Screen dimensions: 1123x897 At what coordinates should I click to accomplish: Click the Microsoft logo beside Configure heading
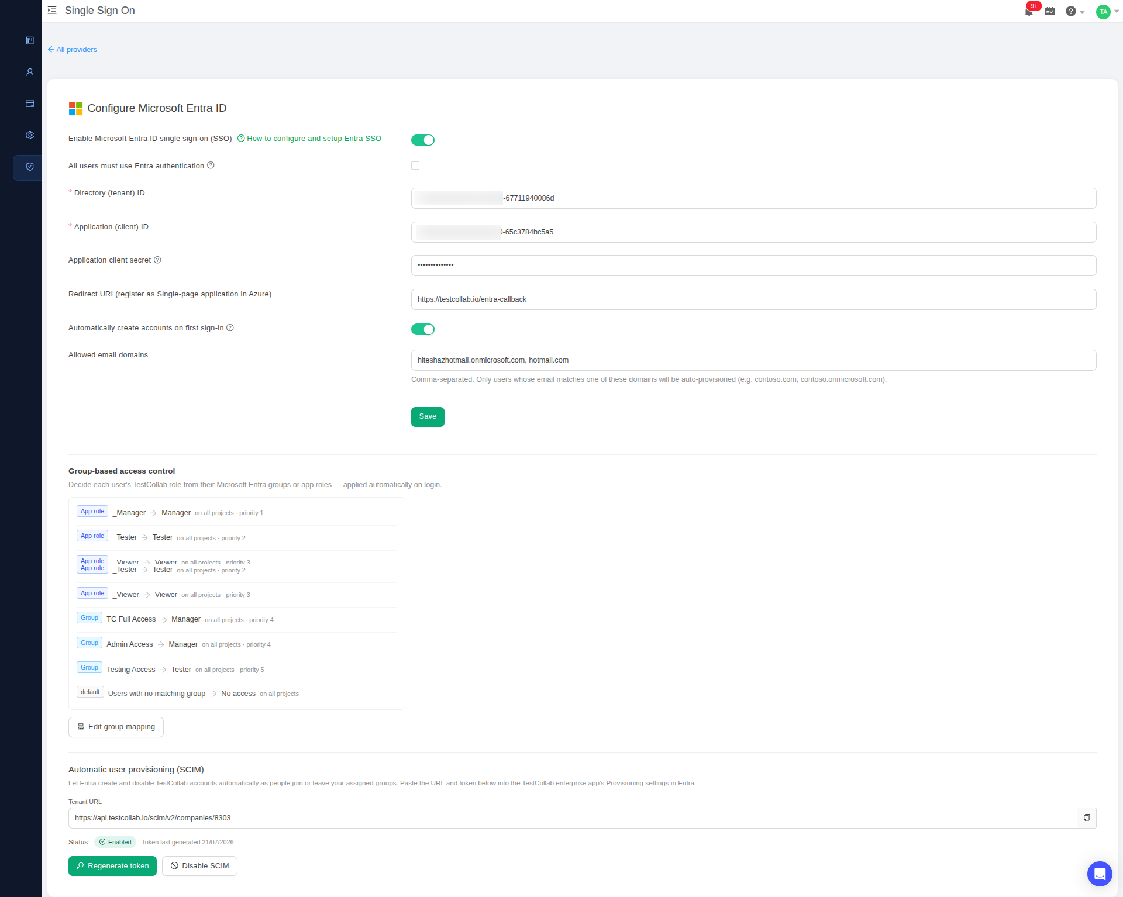(75, 108)
